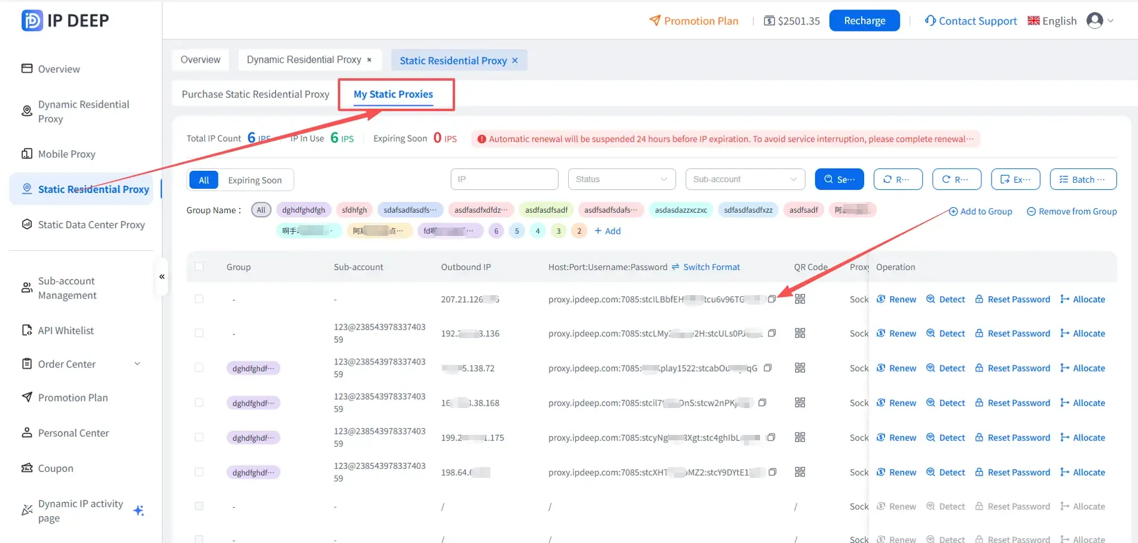Open QR code for 198.64 row
Screen dimensions: 1138x543
click(800, 472)
